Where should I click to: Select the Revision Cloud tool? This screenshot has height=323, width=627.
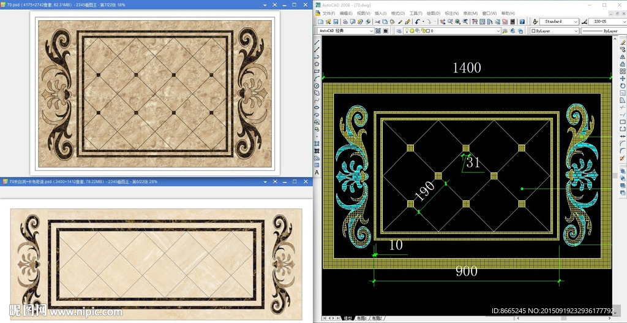[x=317, y=93]
